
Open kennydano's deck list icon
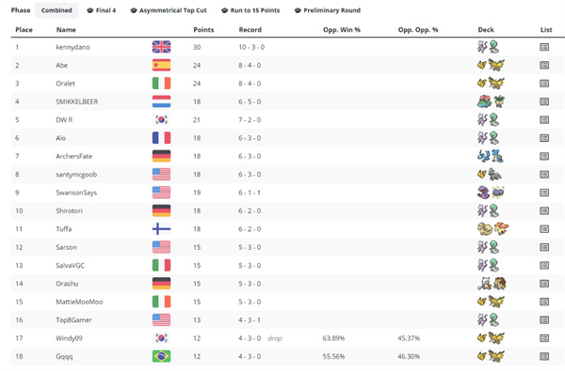click(x=544, y=47)
